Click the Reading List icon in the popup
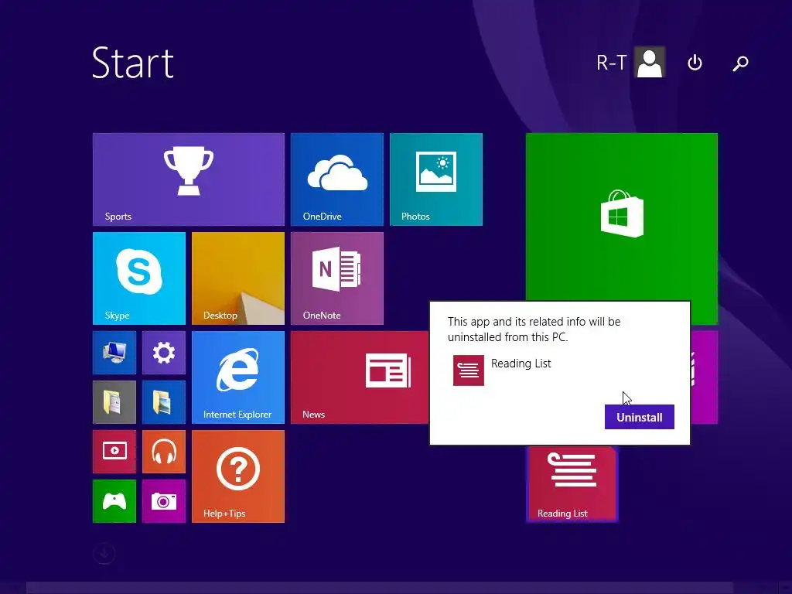Viewport: 792px width, 594px height. (468, 370)
